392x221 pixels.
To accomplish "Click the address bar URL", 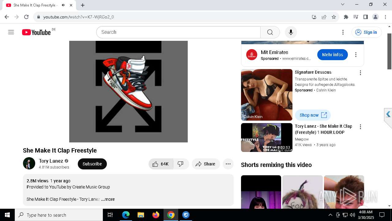I will [79, 17].
